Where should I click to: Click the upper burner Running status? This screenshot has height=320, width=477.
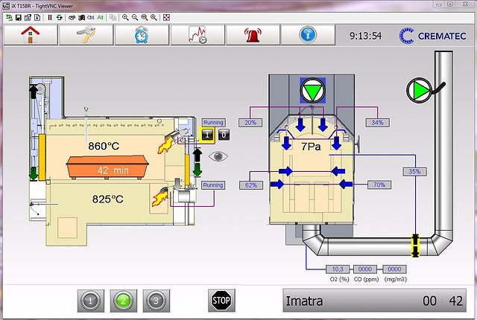pyautogui.click(x=213, y=123)
